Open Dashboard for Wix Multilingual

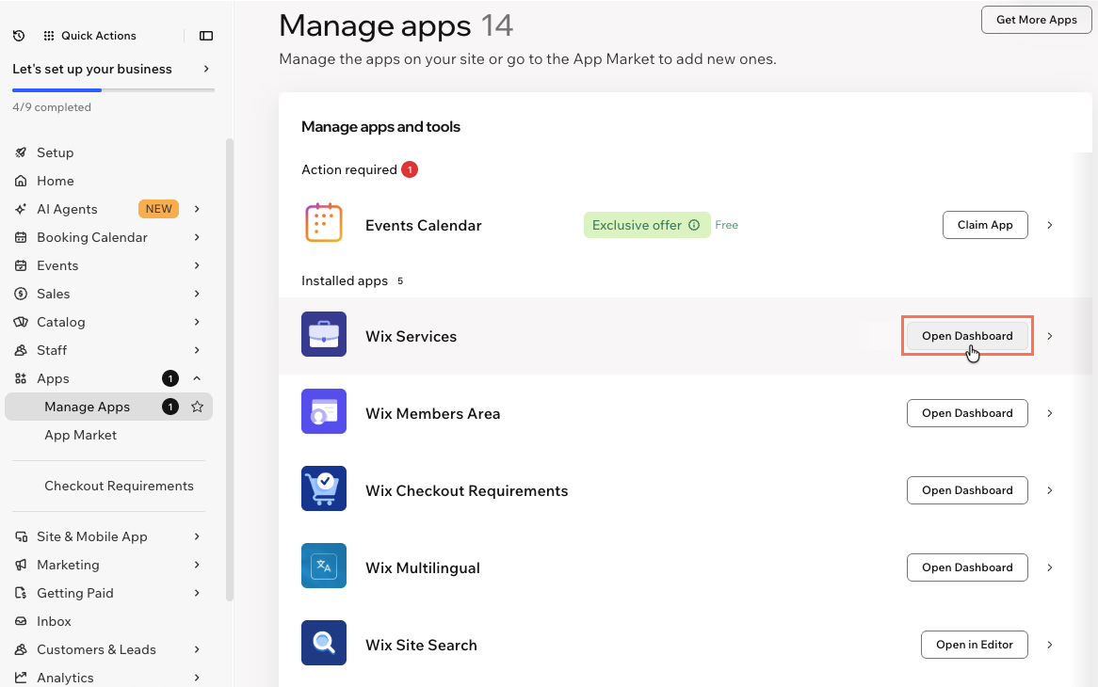(967, 567)
